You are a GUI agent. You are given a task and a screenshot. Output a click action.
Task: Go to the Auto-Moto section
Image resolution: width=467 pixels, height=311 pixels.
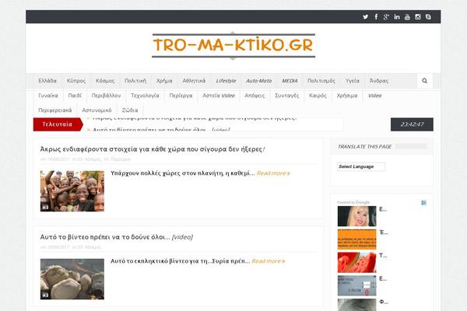point(259,81)
